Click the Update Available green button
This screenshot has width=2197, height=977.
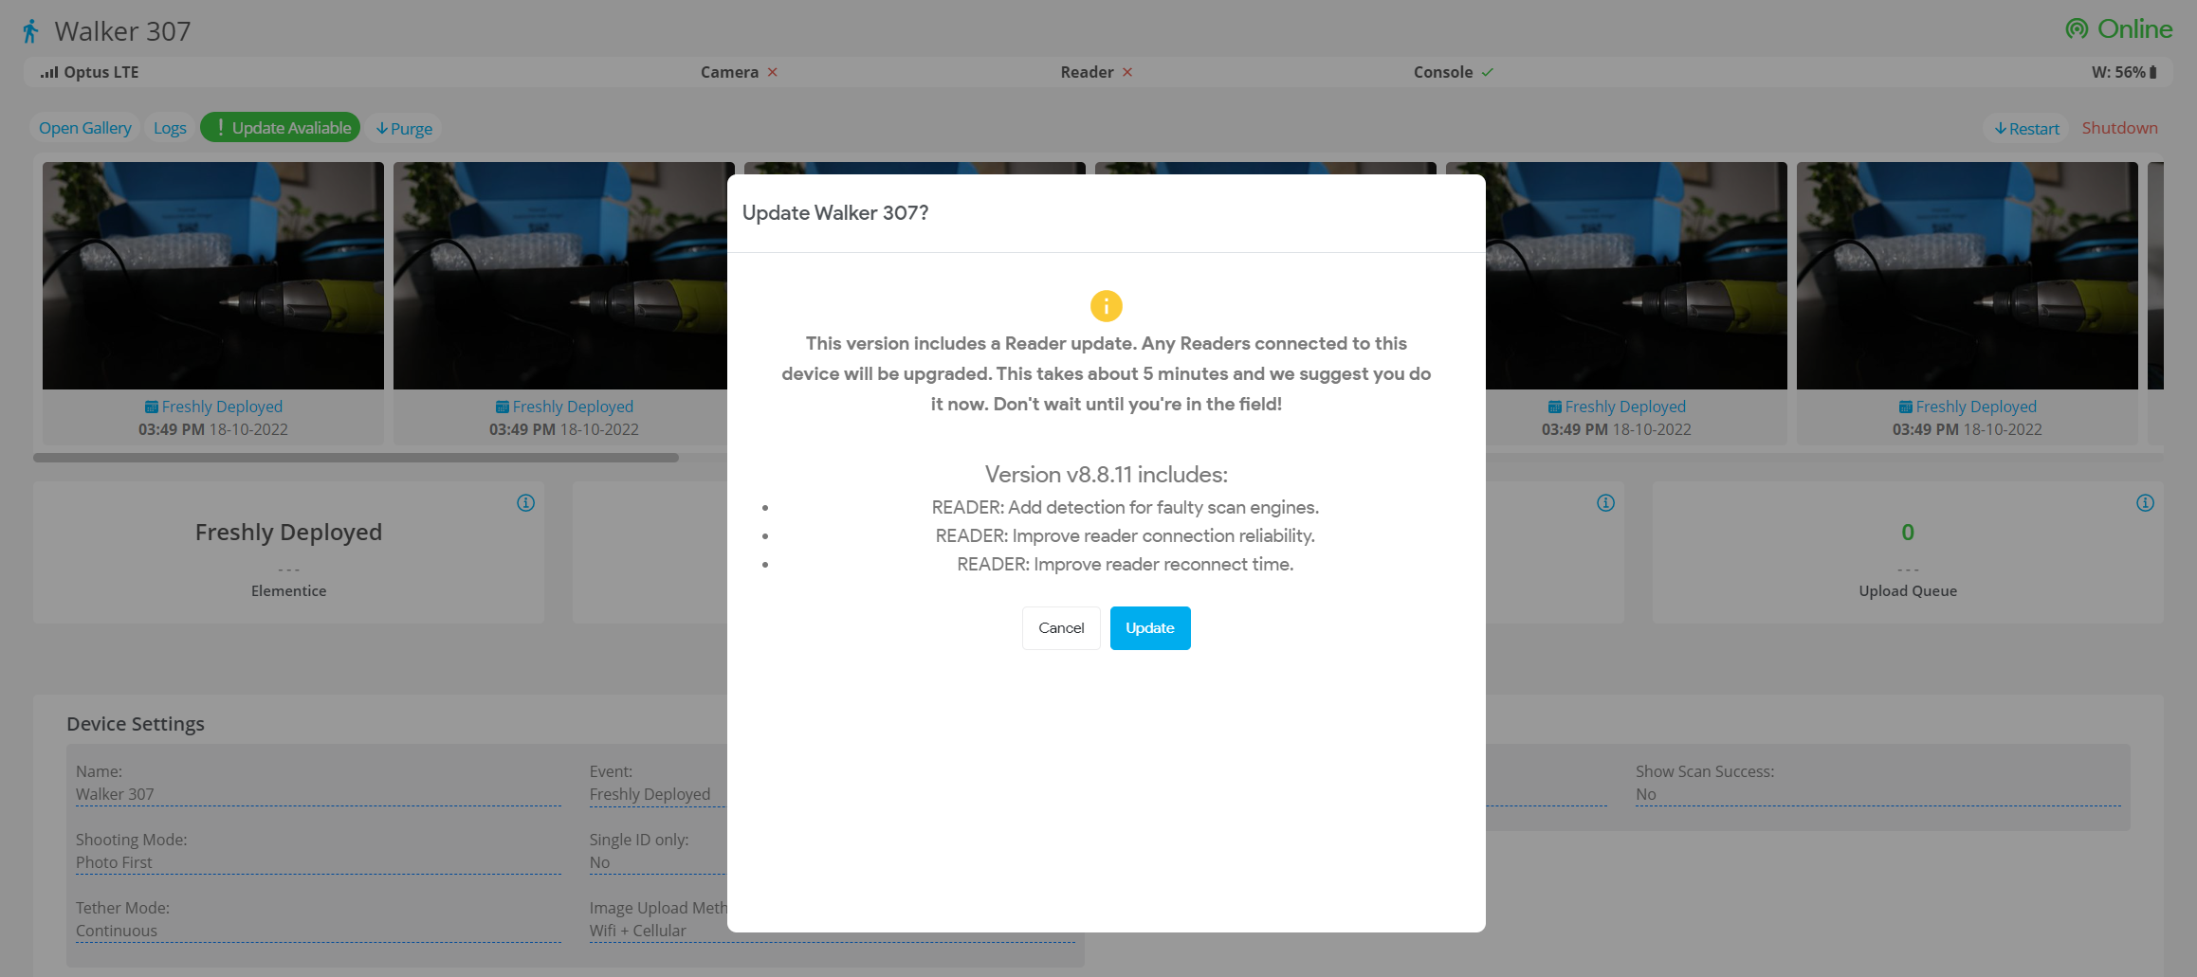pyautogui.click(x=281, y=128)
